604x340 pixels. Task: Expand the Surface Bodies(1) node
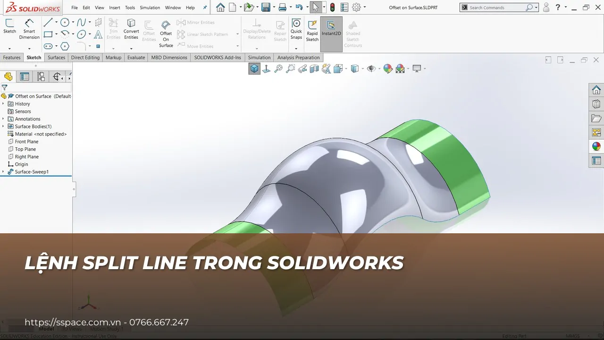(x=3, y=127)
